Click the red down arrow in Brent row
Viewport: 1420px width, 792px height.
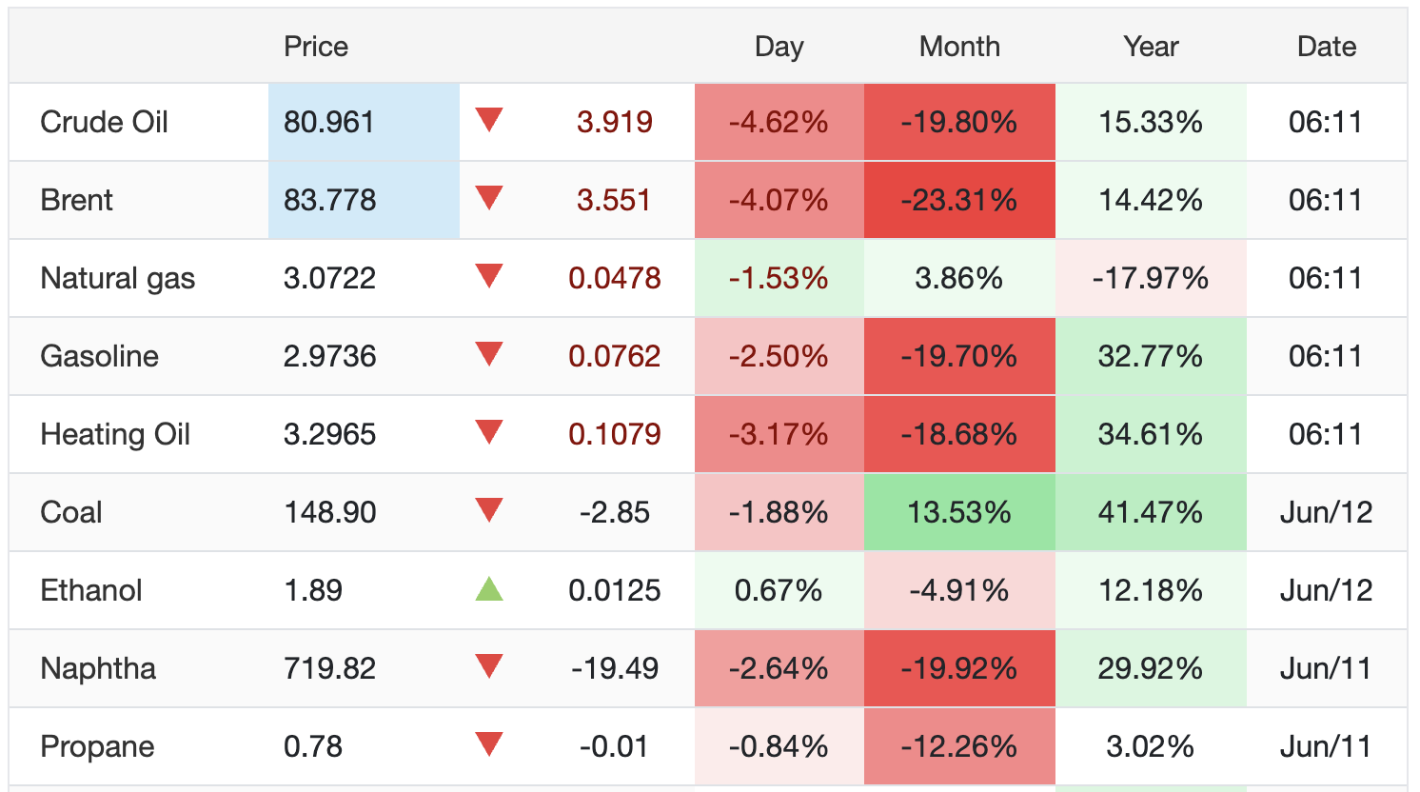(489, 198)
